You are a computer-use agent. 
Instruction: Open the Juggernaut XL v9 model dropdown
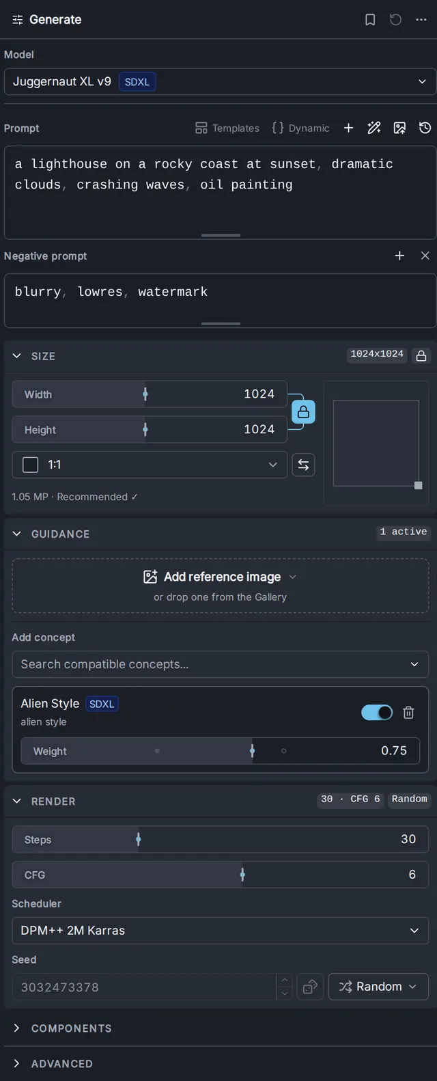220,81
